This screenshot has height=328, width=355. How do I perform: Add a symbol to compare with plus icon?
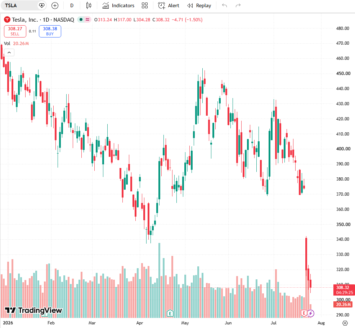click(x=55, y=5)
